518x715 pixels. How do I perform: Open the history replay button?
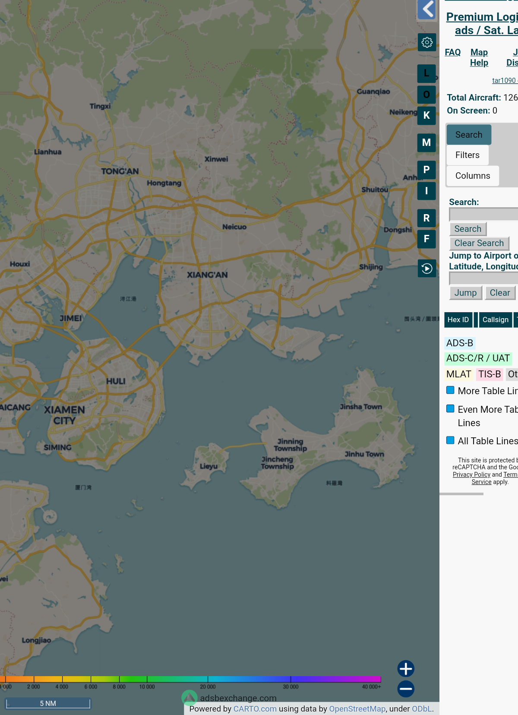pyautogui.click(x=427, y=269)
